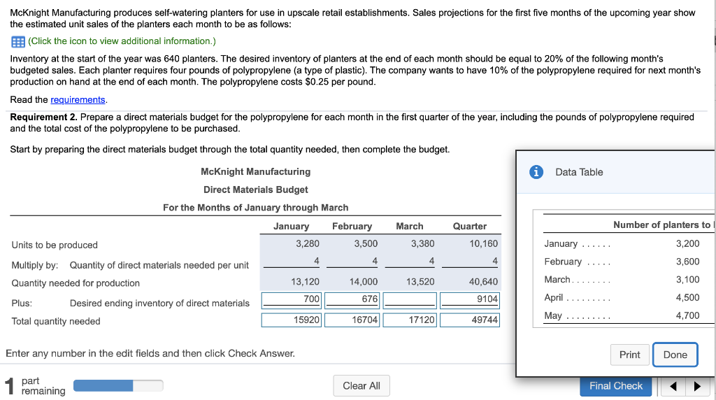Go to the previous question arrow

point(673,386)
